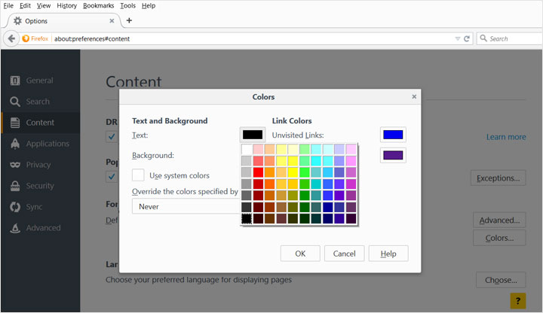Screen dimensions: 543x313
Task: Open the Unvisited Links color picker
Action: 393,135
